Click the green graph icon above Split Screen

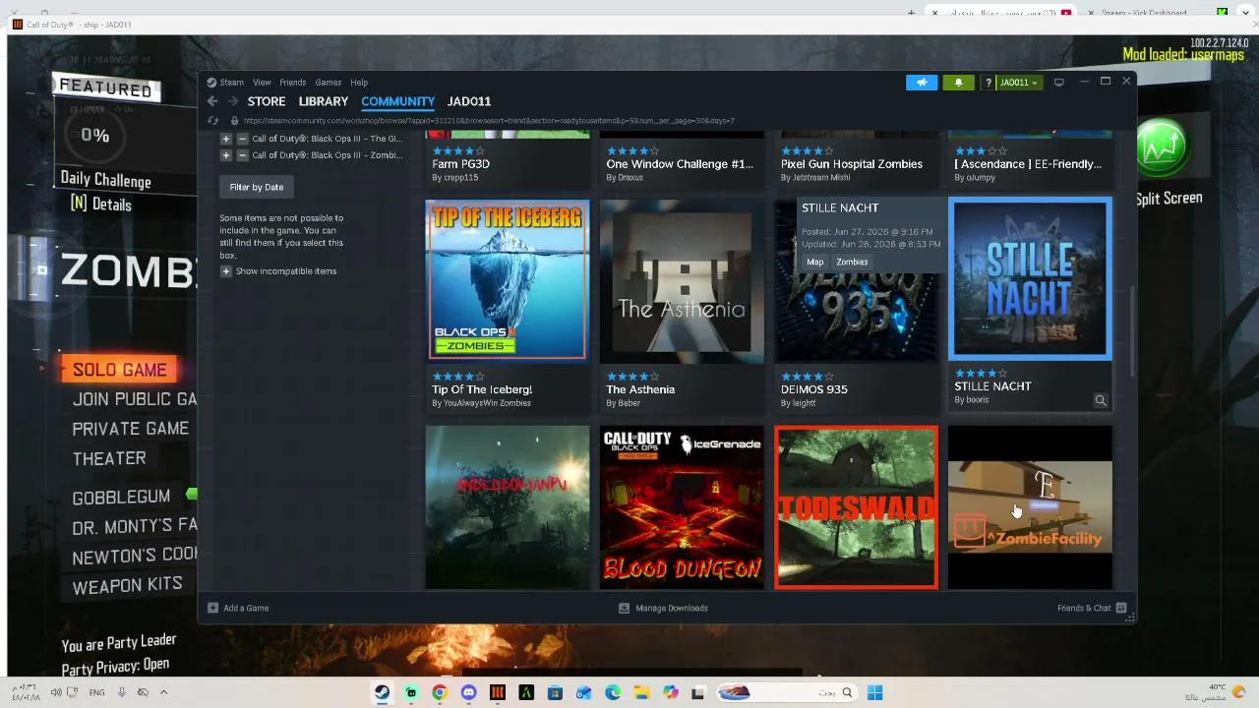click(1162, 148)
